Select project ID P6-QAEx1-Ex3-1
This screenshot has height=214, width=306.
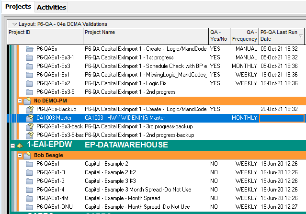55,57
